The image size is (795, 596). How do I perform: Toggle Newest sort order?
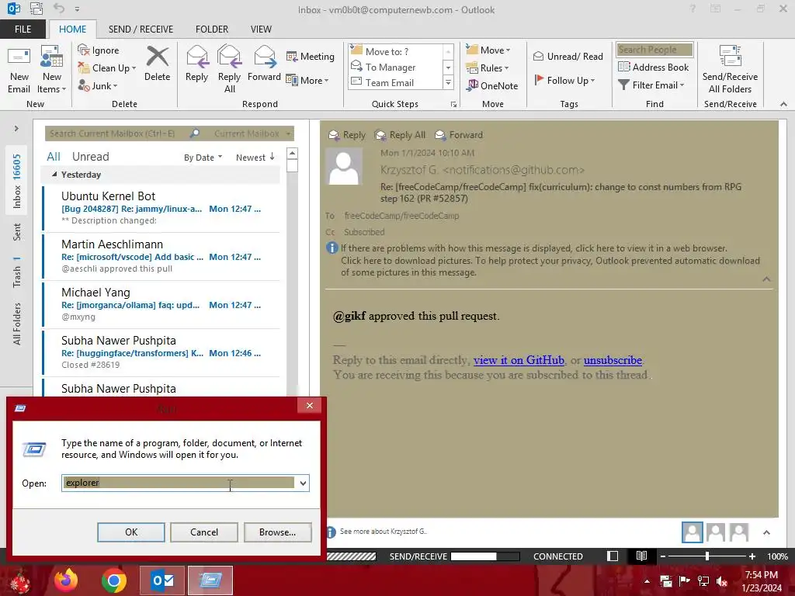(255, 158)
